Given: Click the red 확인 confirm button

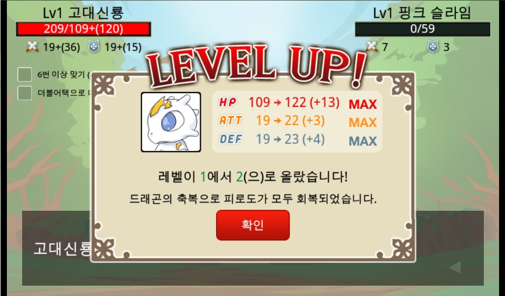Looking at the screenshot, I should tap(253, 225).
